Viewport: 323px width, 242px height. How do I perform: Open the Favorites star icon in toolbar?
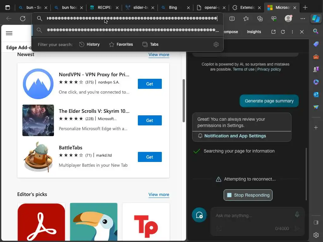click(x=246, y=19)
